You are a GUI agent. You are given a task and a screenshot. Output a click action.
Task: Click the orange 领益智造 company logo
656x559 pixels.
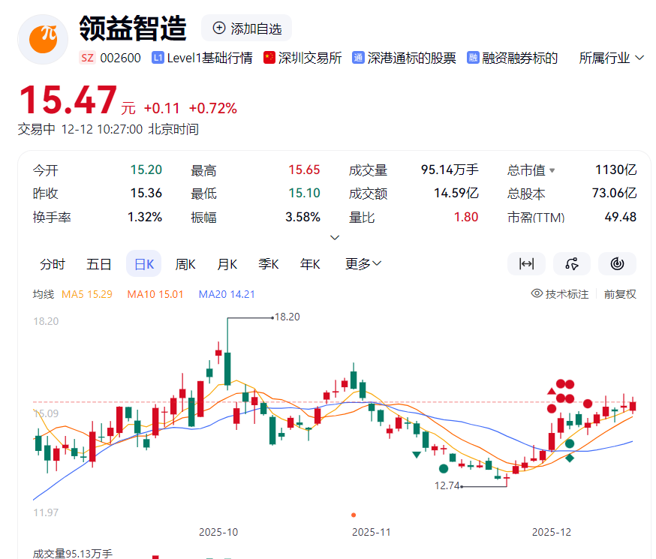pyautogui.click(x=43, y=39)
